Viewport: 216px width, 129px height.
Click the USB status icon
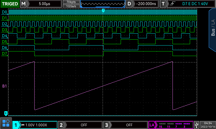click(x=196, y=125)
